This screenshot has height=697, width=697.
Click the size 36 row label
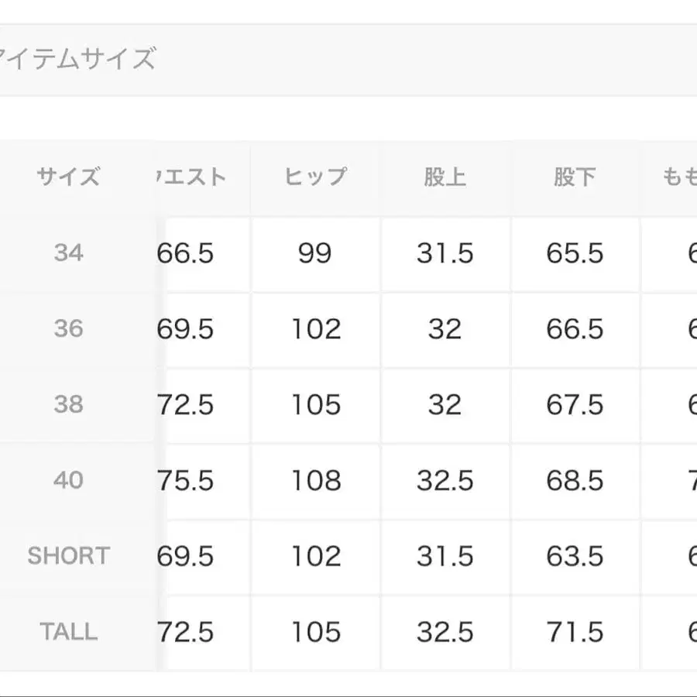coord(68,328)
